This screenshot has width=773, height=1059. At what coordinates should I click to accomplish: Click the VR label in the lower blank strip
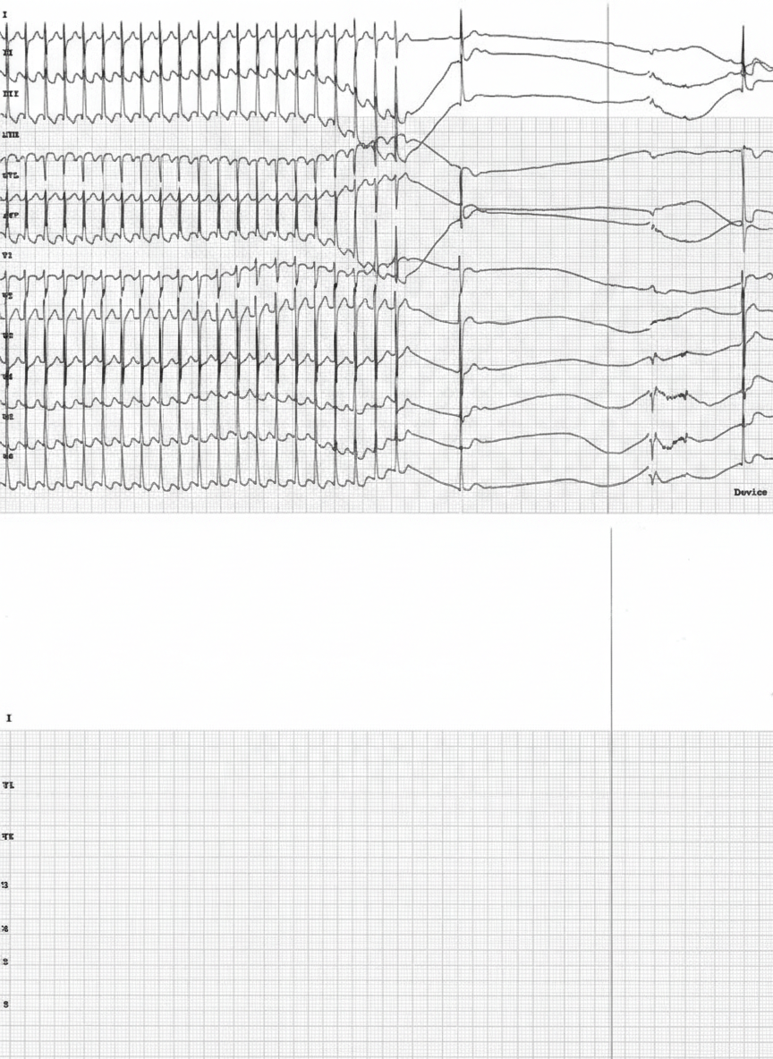(x=8, y=837)
